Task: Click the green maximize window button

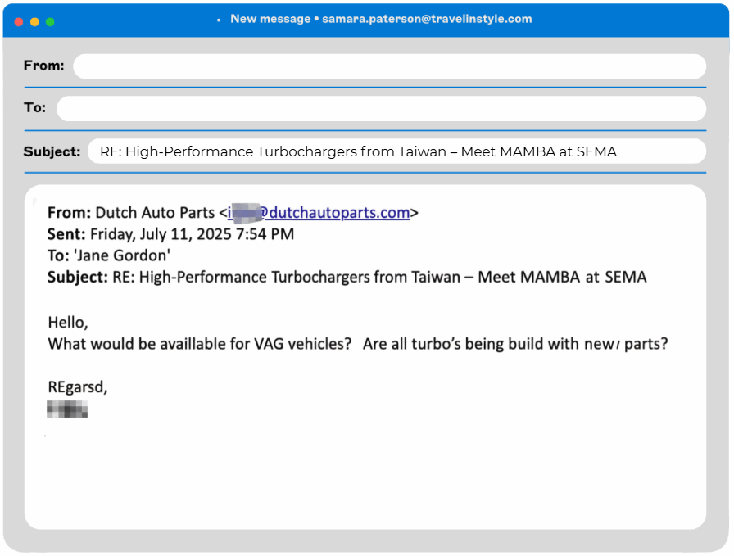Action: point(50,21)
